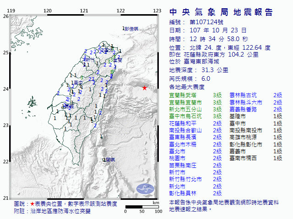Image resolution: width=293 pixels, height=219 pixels.
Task: Click the time line 12時34分58.0秒
Action: click(209, 39)
